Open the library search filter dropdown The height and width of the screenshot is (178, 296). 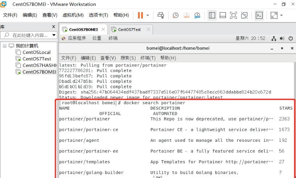[x=54, y=35]
